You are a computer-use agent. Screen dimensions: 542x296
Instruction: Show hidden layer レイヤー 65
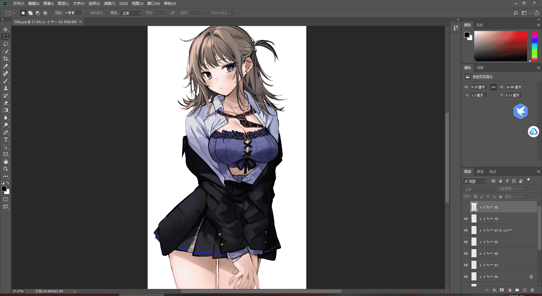pos(466,207)
